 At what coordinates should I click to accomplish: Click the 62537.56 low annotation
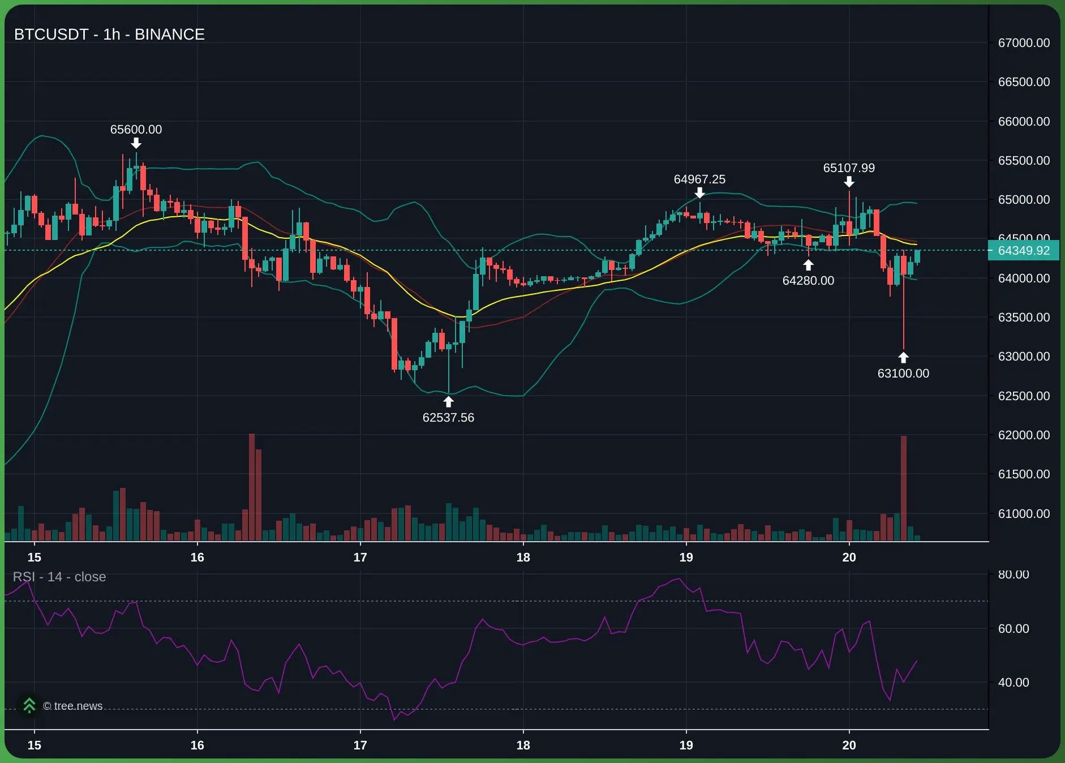tap(448, 418)
